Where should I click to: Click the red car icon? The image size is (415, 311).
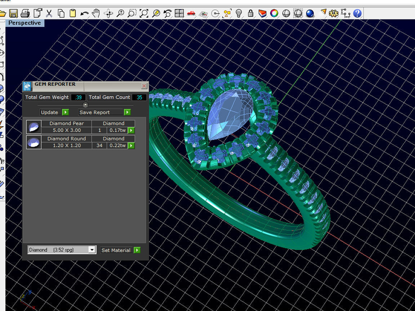pos(191,13)
